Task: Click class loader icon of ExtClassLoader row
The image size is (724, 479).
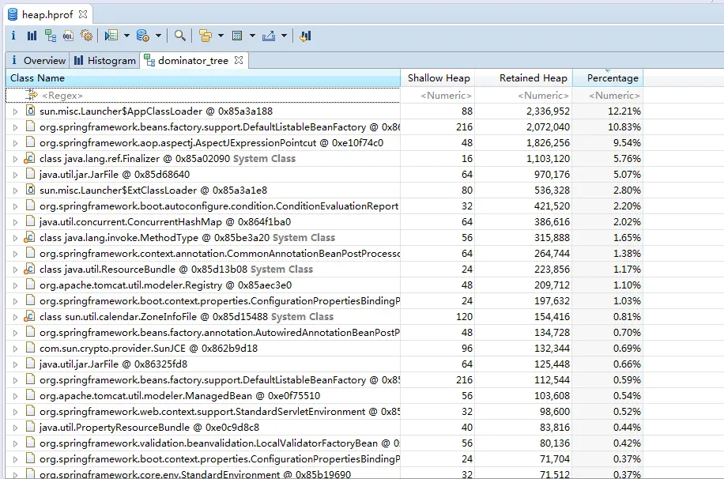Action: pyautogui.click(x=30, y=190)
